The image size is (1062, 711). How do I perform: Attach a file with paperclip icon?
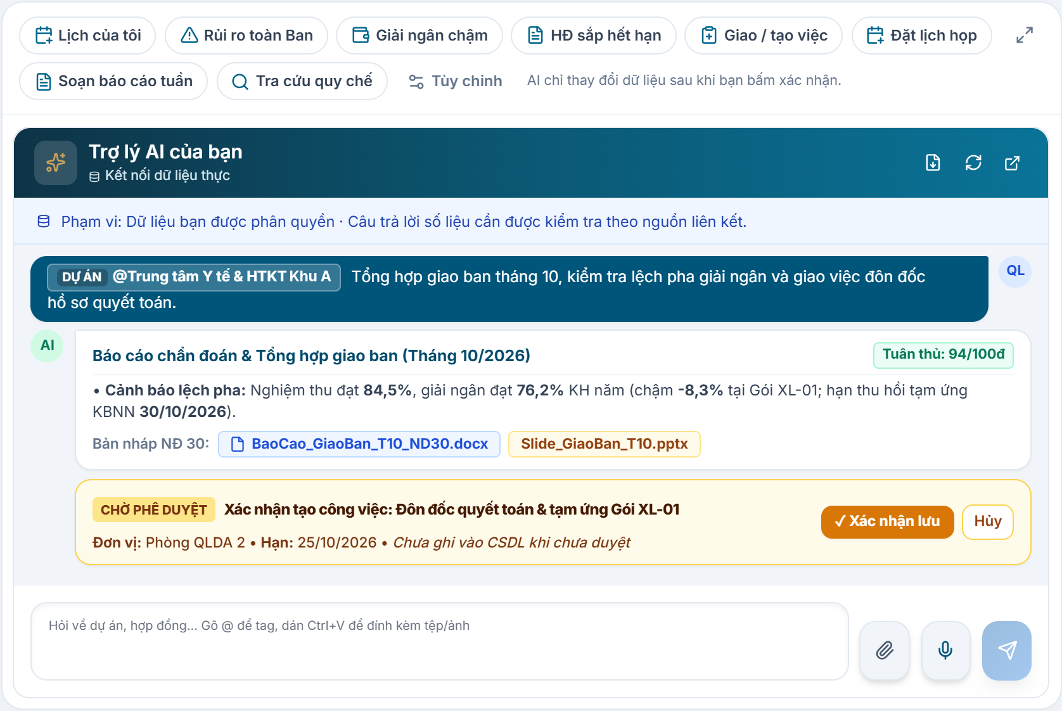point(885,651)
